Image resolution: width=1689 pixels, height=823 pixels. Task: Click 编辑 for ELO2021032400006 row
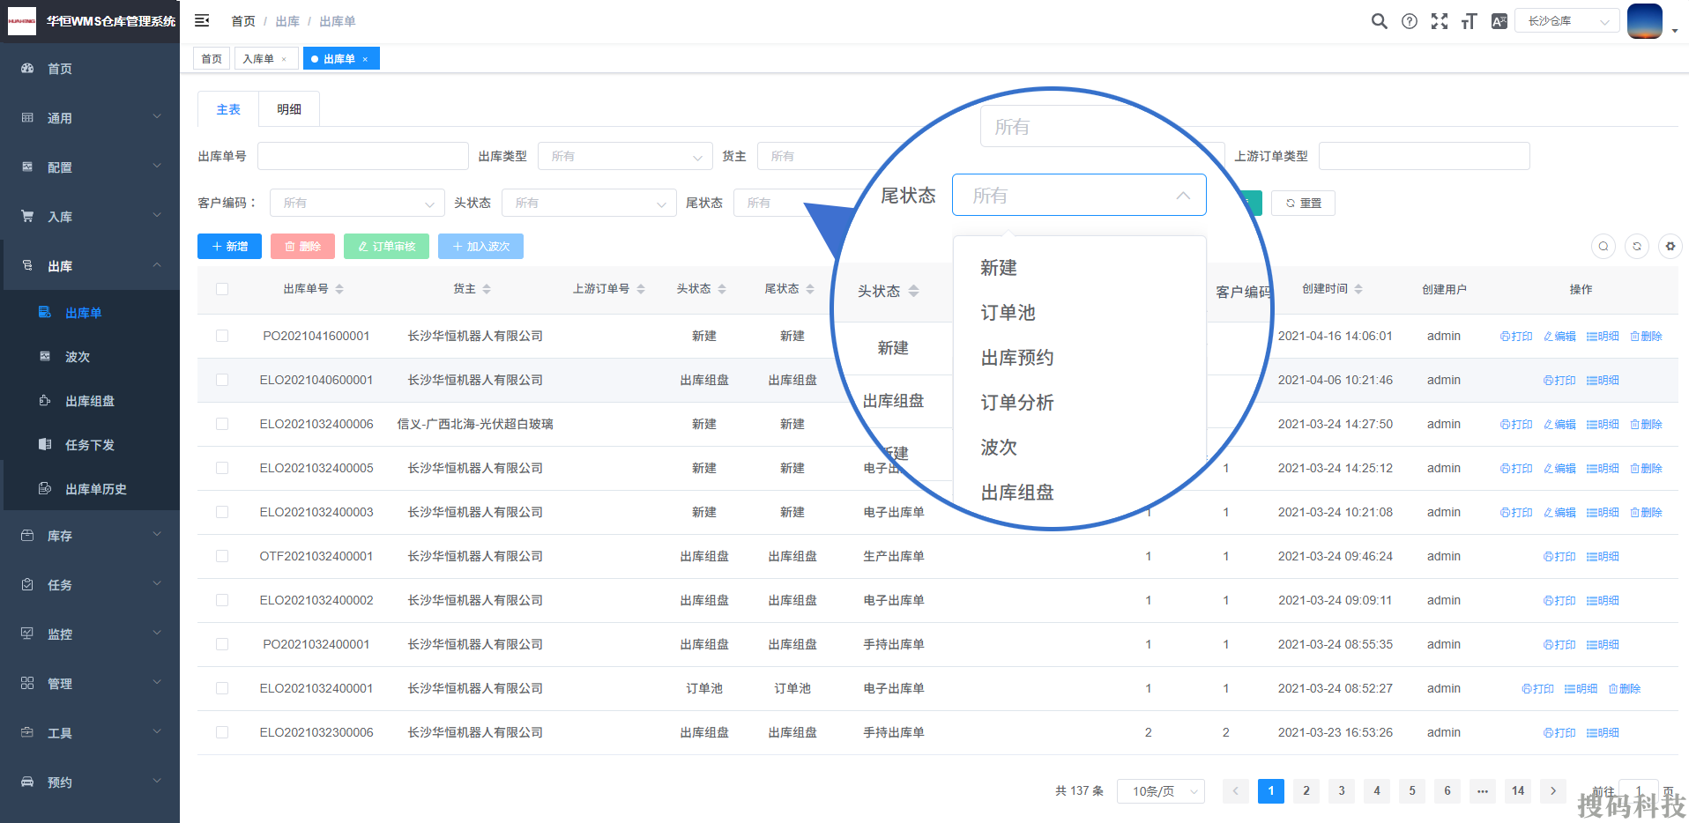coord(1559,425)
